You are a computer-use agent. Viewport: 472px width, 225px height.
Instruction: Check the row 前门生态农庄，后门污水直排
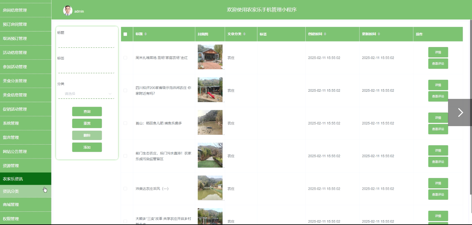pyautogui.click(x=125, y=156)
